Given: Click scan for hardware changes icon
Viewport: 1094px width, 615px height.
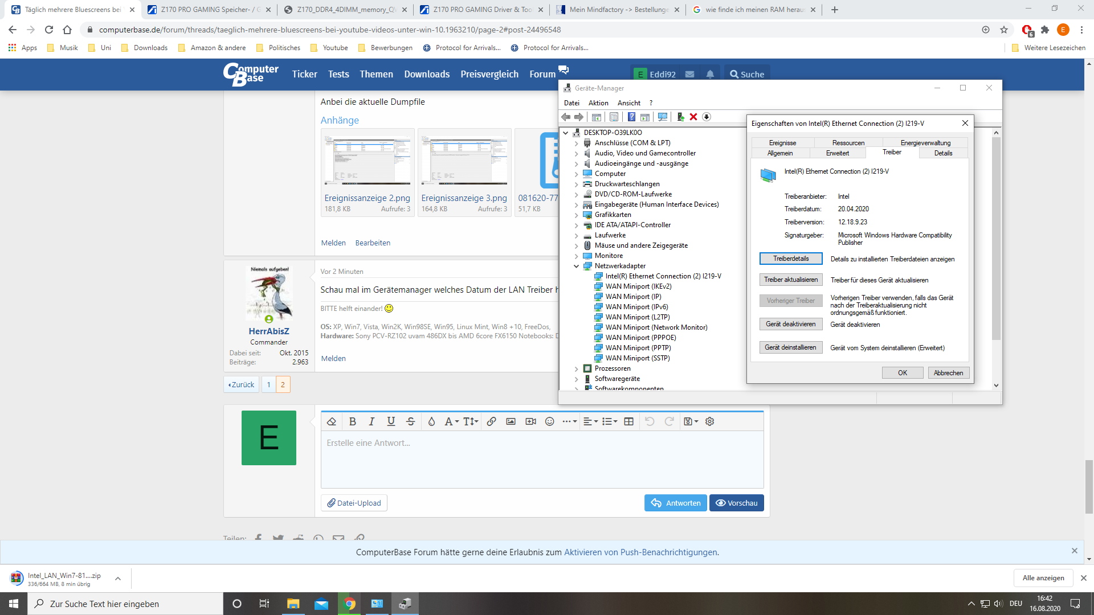Looking at the screenshot, I should tap(662, 117).
